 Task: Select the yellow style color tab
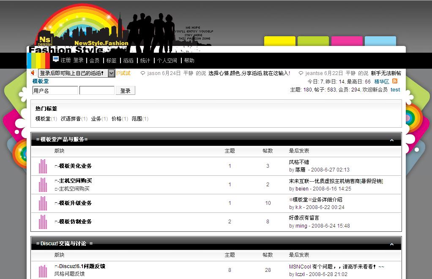click(280, 41)
